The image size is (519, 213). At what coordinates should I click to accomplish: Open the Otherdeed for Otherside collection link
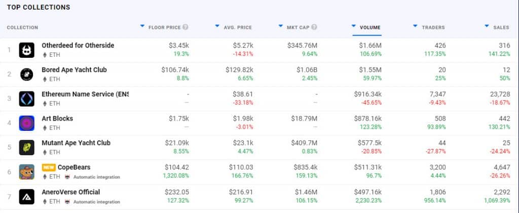78,45
